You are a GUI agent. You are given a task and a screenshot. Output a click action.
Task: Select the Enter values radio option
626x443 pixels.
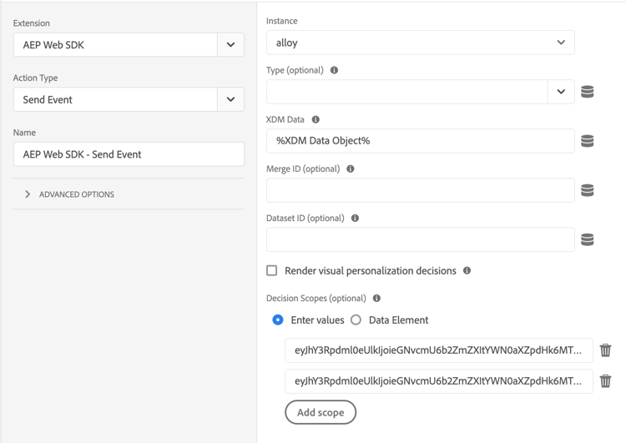tap(278, 320)
